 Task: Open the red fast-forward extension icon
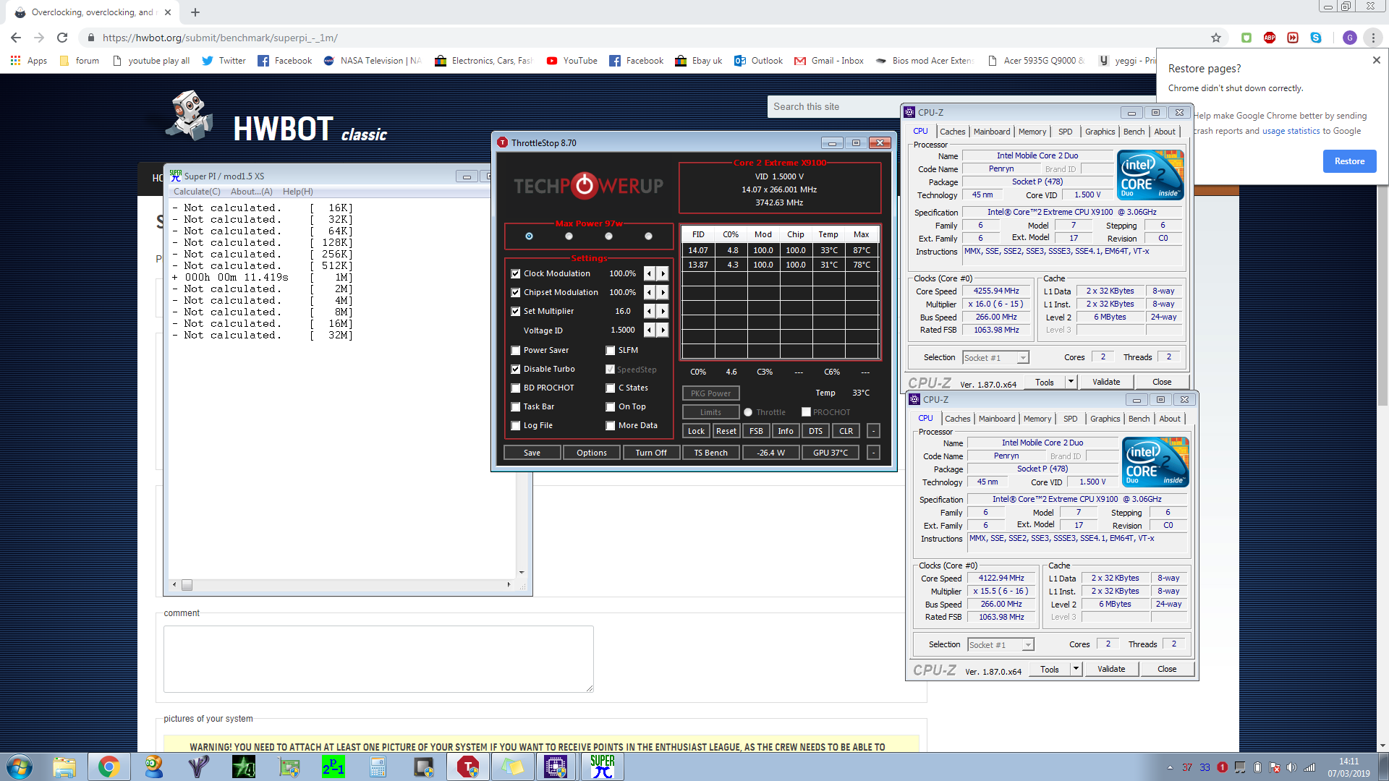[1293, 38]
